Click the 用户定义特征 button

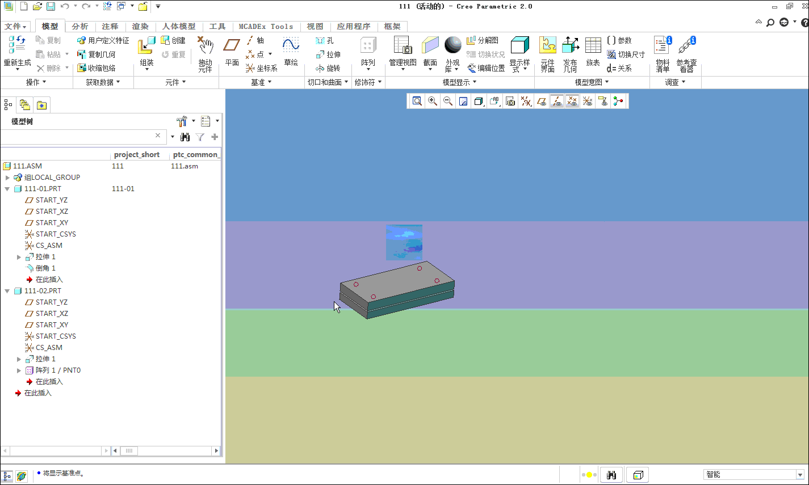coord(103,40)
